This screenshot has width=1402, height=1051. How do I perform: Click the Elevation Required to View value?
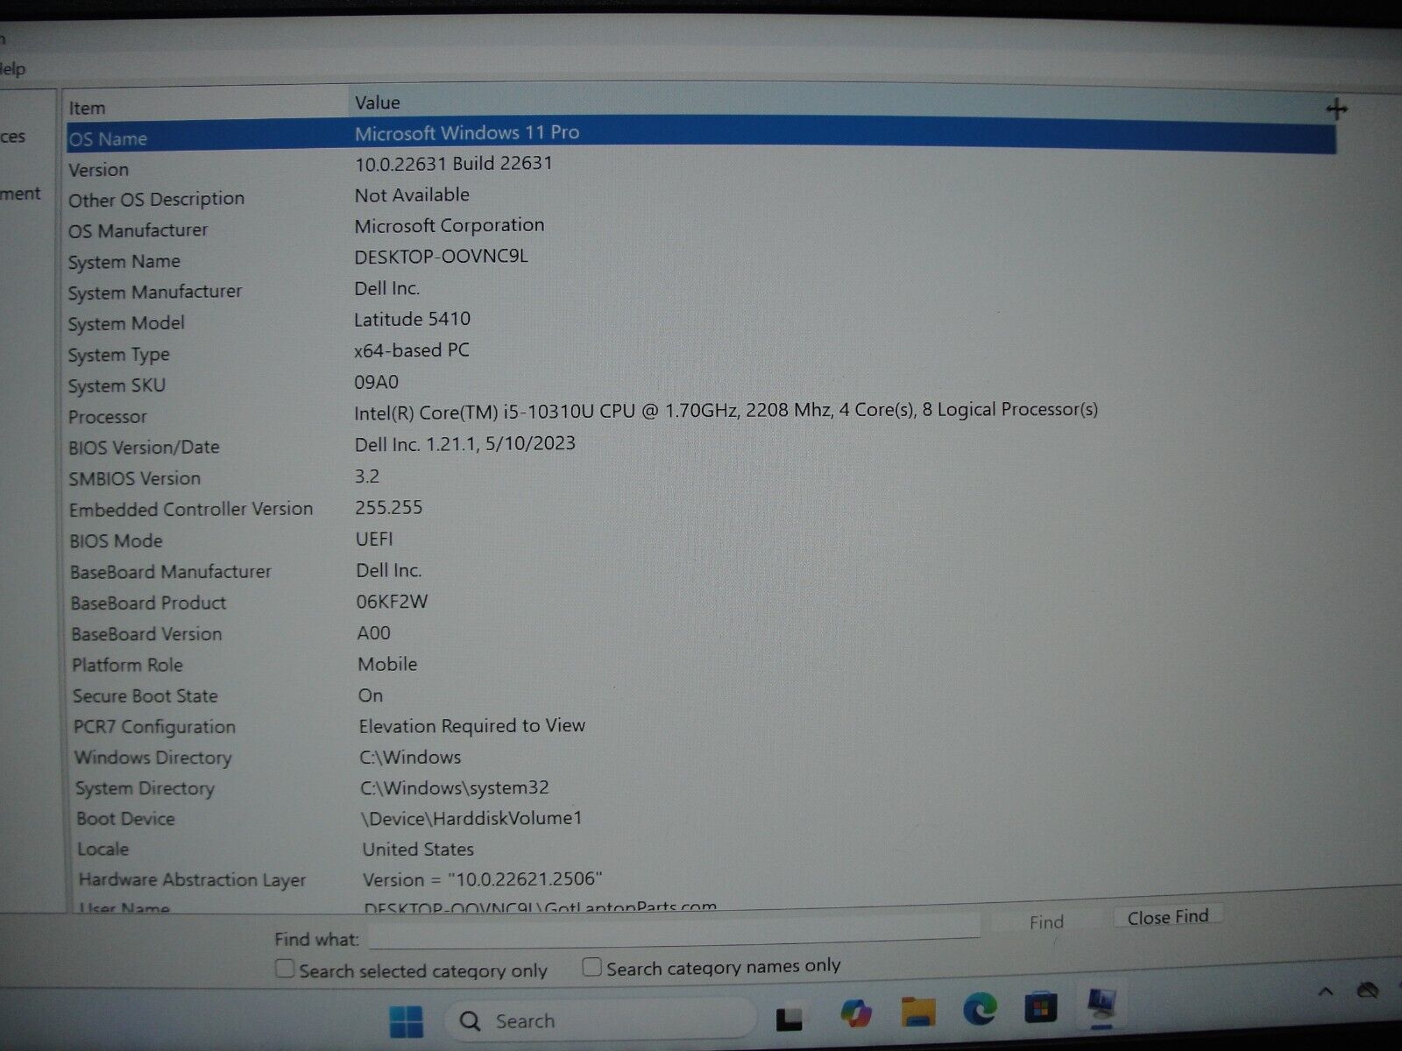[471, 726]
